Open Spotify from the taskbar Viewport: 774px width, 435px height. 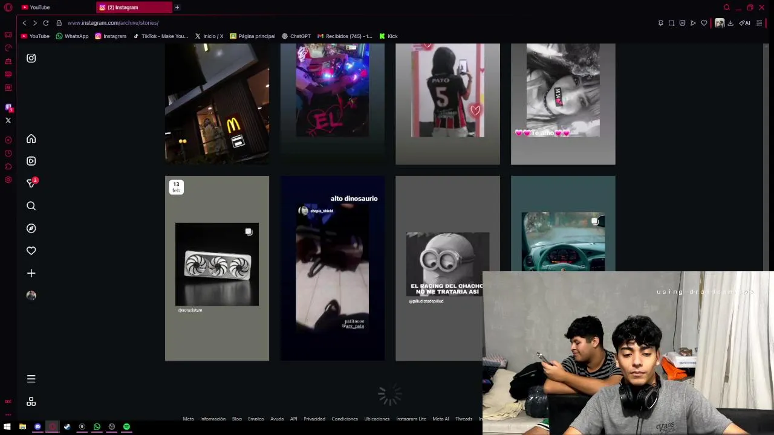pyautogui.click(x=126, y=427)
